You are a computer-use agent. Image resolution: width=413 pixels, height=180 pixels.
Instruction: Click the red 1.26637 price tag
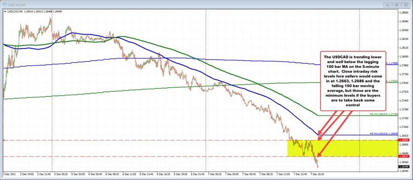[x=403, y=156]
